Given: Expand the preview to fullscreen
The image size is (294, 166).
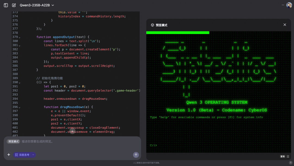Looking at the screenshot, I should (288, 156).
